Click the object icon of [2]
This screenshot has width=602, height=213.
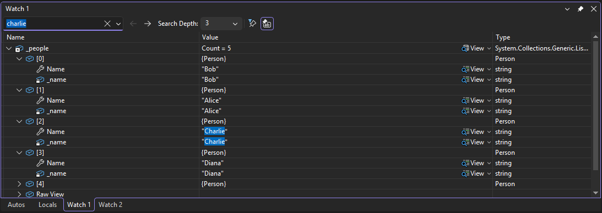coord(30,121)
